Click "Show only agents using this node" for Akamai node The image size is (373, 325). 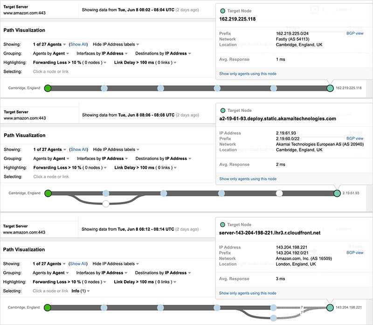coord(248,179)
